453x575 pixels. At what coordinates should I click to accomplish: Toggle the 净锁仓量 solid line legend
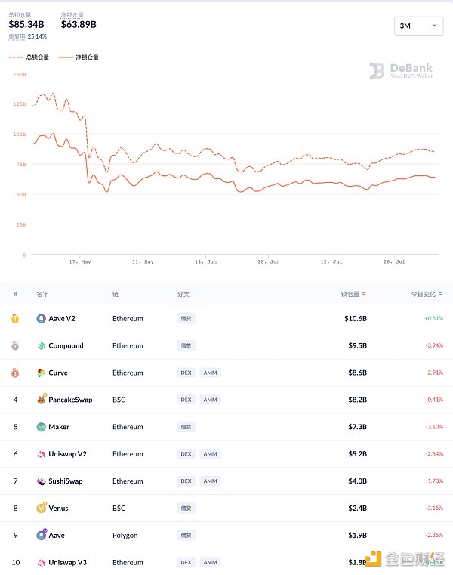tap(78, 57)
